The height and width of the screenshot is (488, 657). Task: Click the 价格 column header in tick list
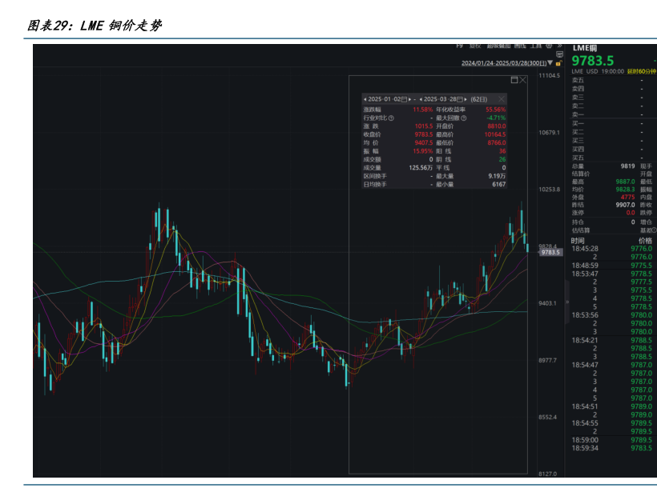(x=645, y=241)
